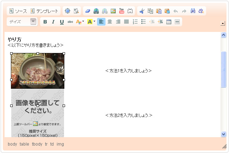Select the eraser remove-format tool
230x154 pixels.
coord(88,11)
